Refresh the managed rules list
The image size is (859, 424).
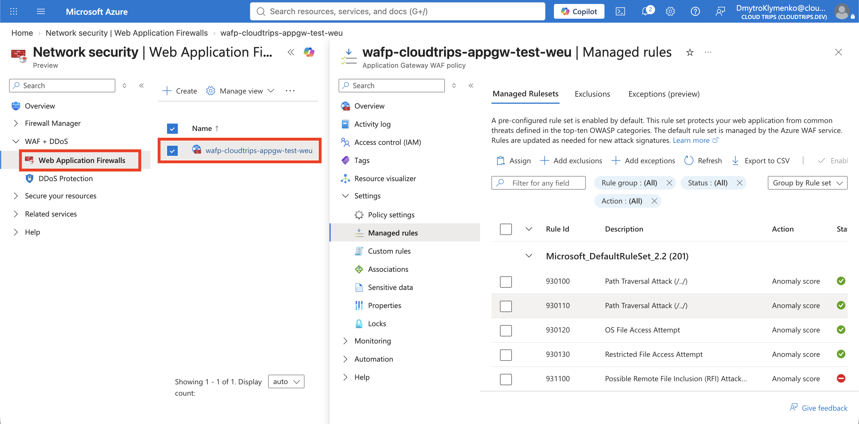(703, 161)
